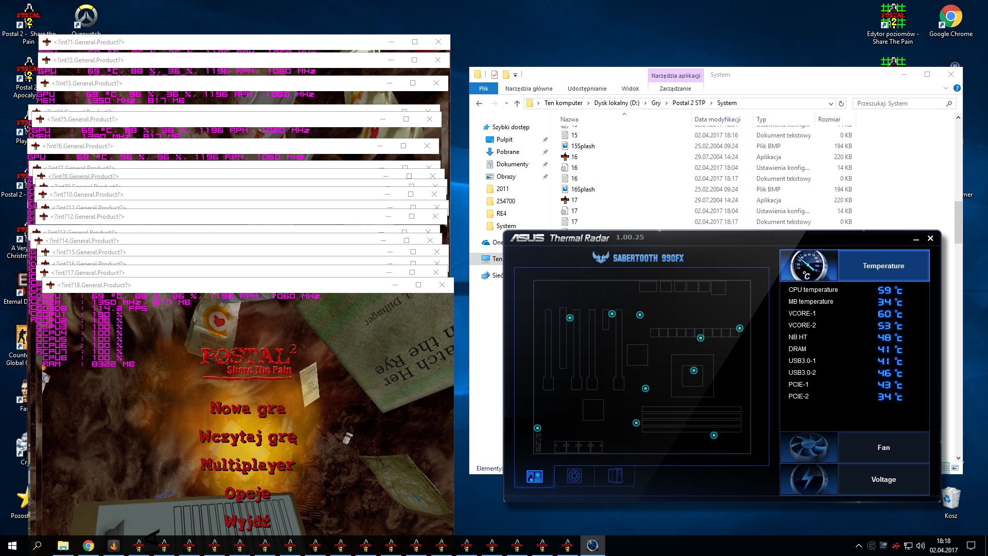
Task: Open Pulpit in navigation pane
Action: coord(504,140)
